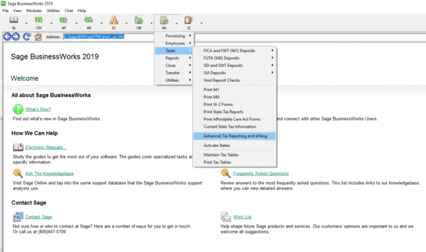Open the OE Order Entry module icon
Image resolution: width=426 pixels, height=252 pixels.
139,22
